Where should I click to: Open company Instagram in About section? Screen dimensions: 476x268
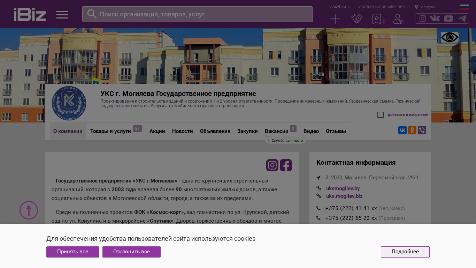(x=272, y=165)
